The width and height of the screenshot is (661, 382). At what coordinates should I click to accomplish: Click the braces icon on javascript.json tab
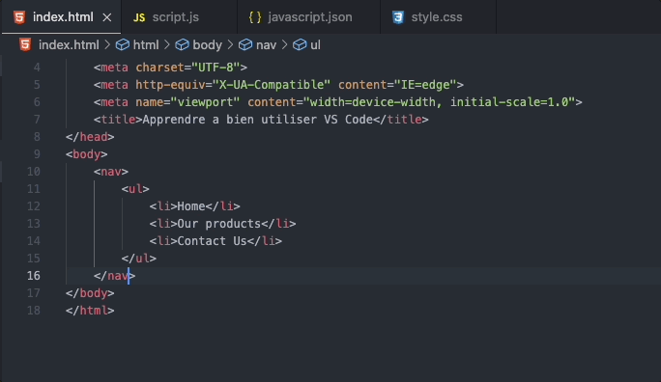255,17
